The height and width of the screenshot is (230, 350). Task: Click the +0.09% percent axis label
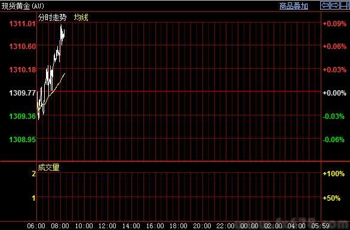pos(334,24)
